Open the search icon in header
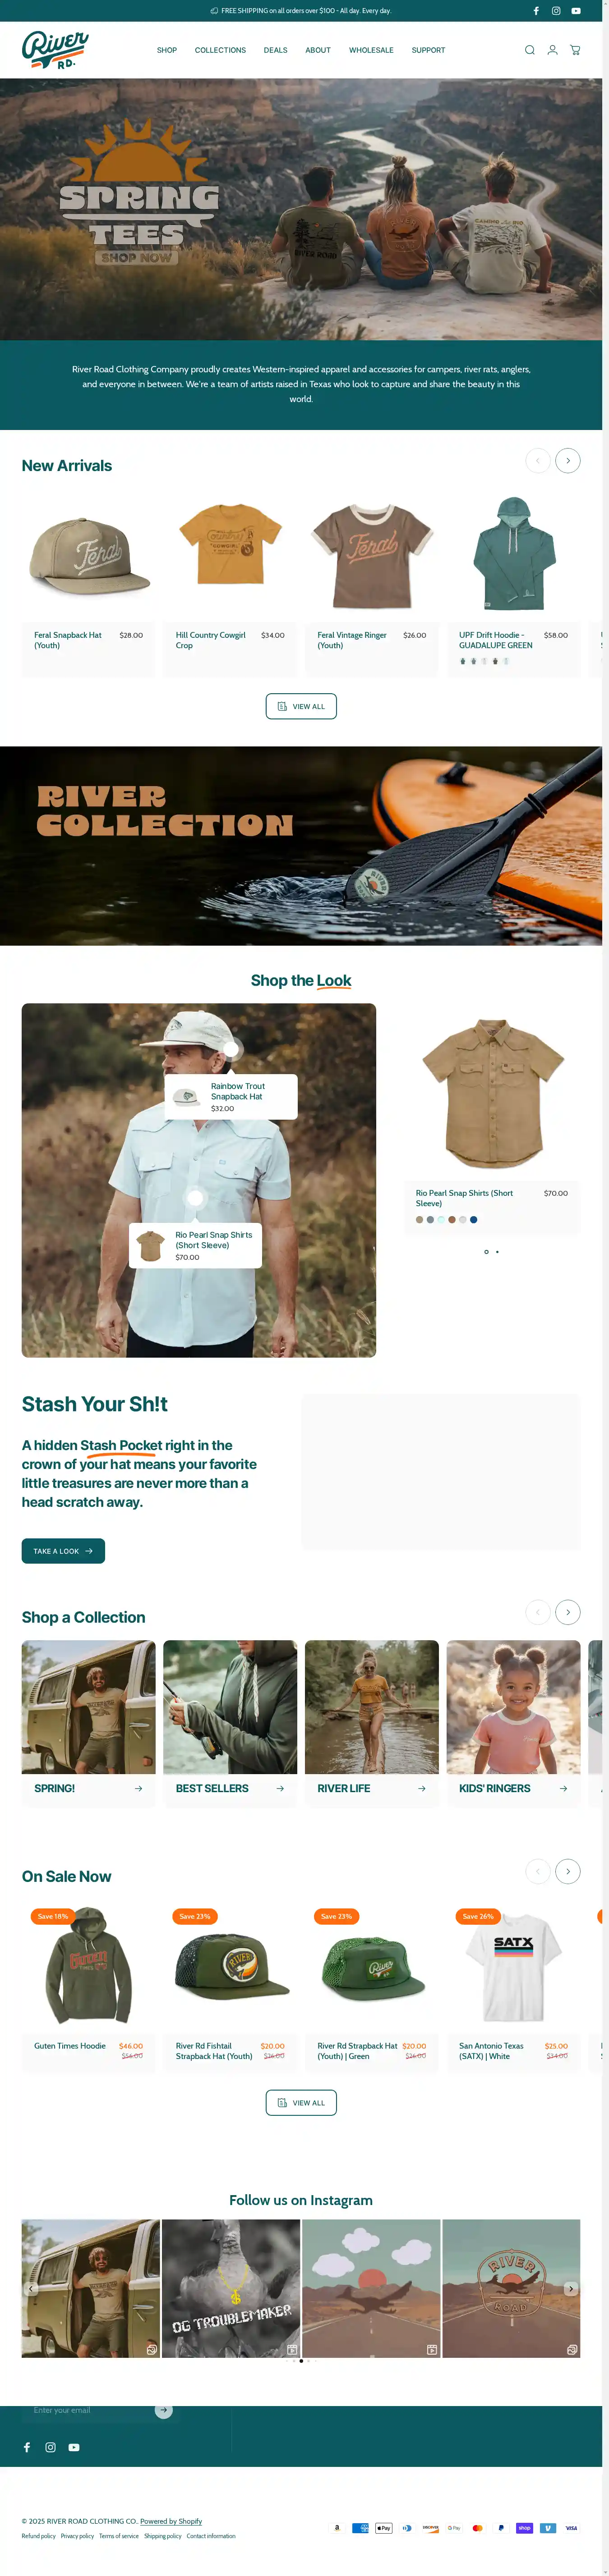This screenshot has height=2576, width=609. coord(530,50)
